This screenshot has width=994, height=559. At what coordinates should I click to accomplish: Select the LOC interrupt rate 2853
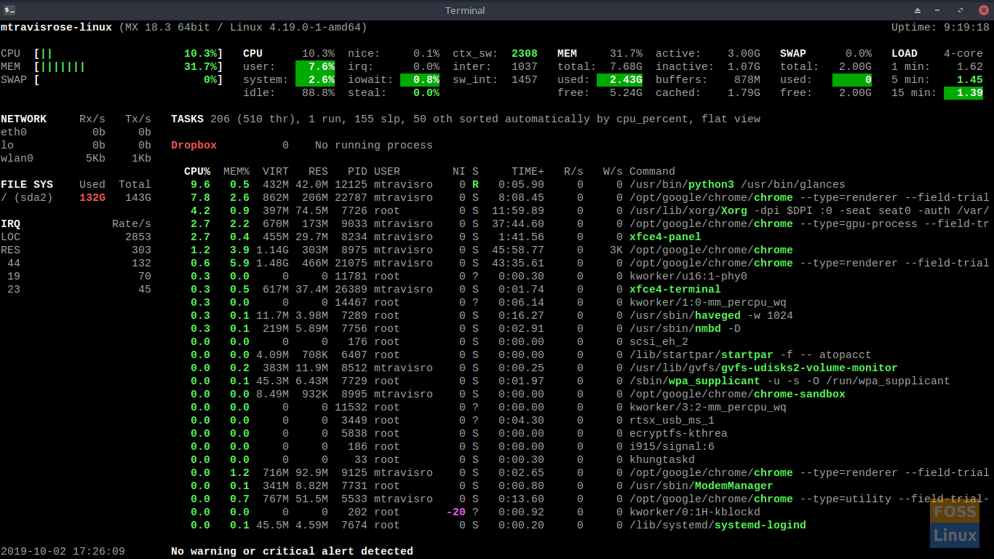138,237
